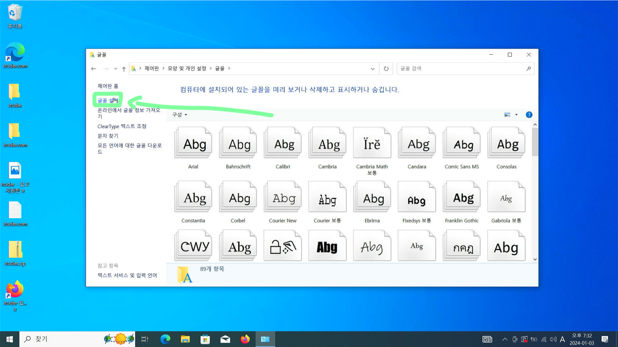Expand the 구성 (Organize) dropdown
Screen dimensions: 618x347
click(178, 114)
